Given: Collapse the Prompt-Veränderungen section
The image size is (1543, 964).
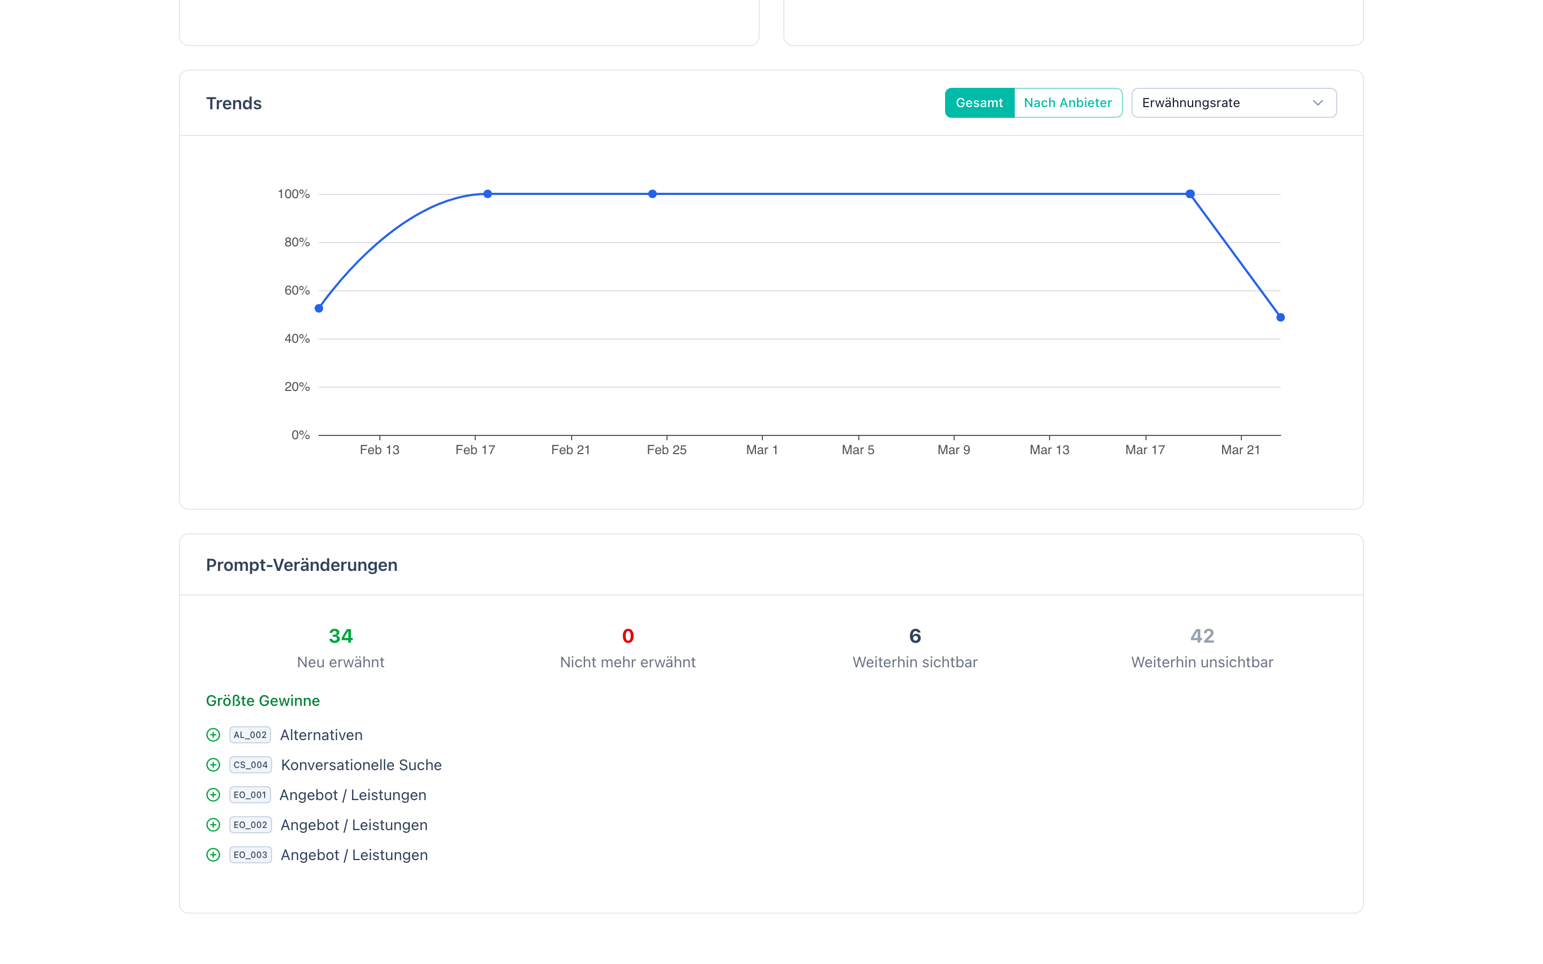Looking at the screenshot, I should (x=301, y=564).
